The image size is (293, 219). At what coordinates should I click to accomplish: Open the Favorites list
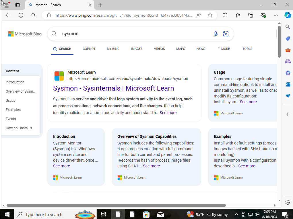coord(238,15)
